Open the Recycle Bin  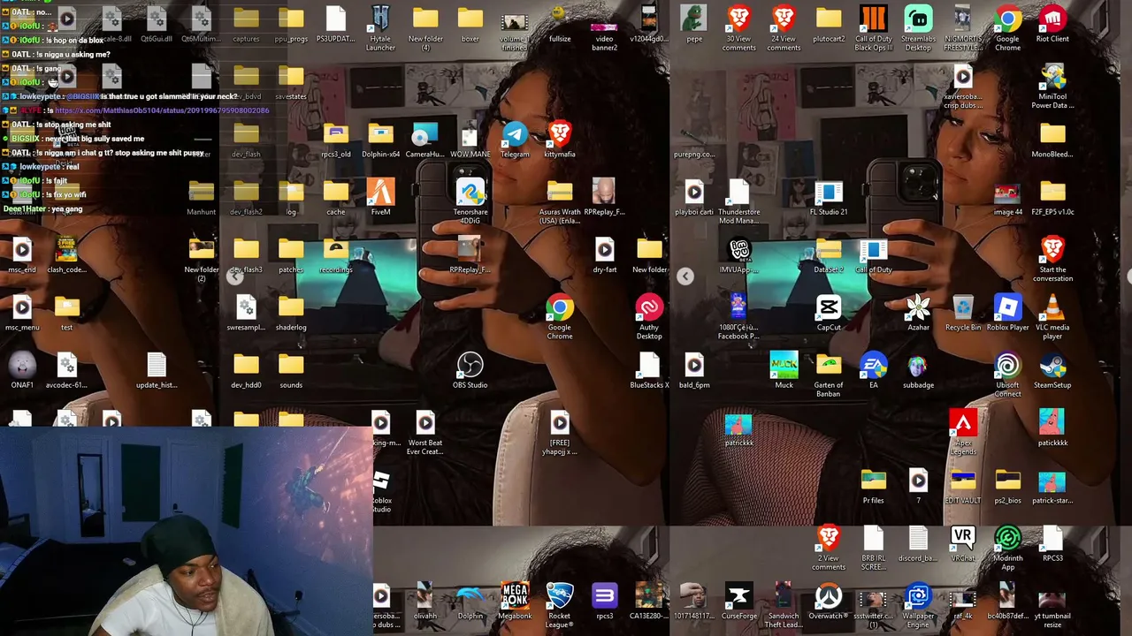click(x=962, y=313)
